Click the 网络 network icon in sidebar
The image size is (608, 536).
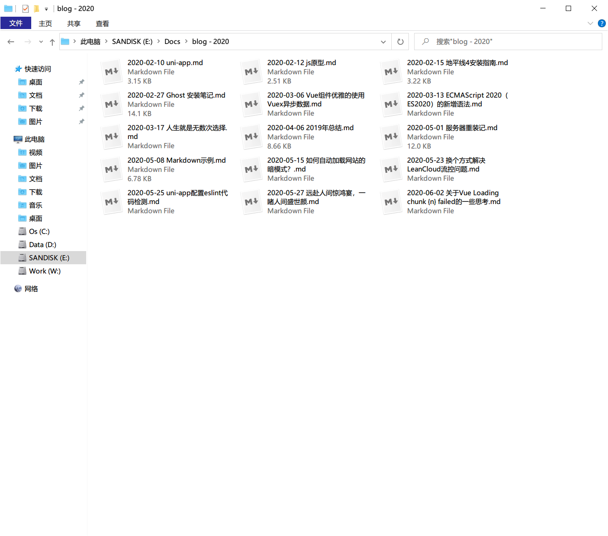[x=18, y=288]
